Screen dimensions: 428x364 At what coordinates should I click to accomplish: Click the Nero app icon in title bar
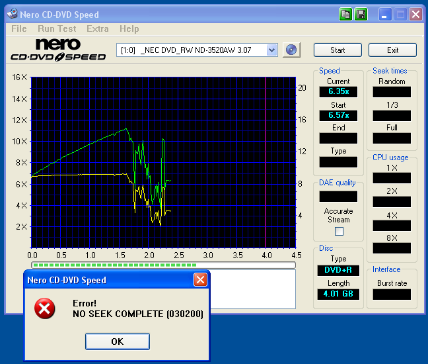tap(13, 14)
